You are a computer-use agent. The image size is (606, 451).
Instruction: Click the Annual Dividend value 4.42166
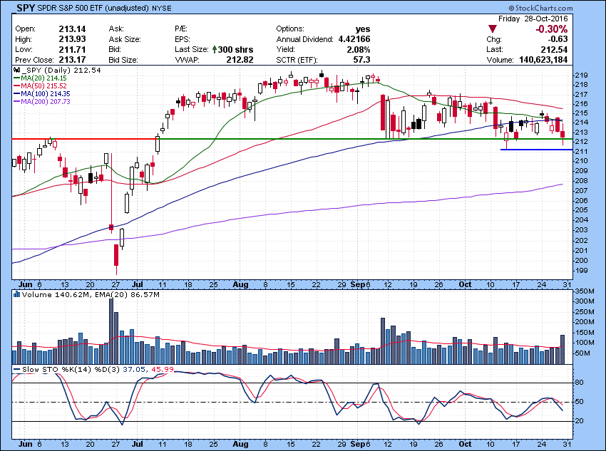[x=354, y=39]
